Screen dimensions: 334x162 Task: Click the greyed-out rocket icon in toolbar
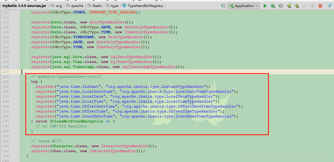click(312, 6)
